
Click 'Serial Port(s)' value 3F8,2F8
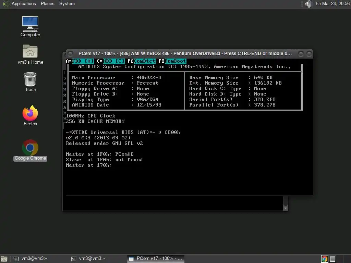click(265, 99)
